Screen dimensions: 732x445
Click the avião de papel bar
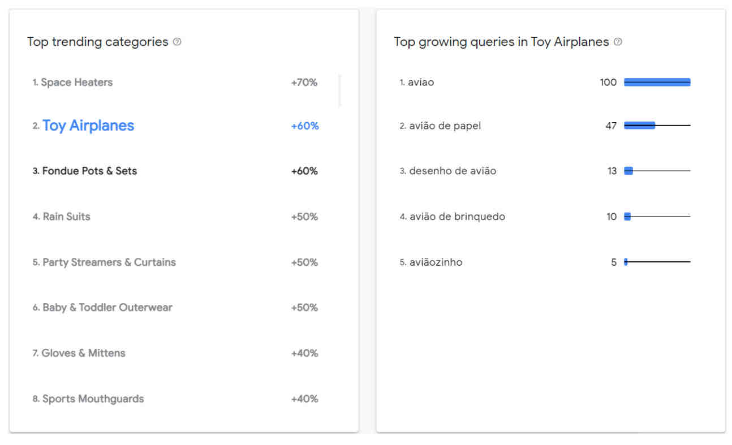pos(640,126)
